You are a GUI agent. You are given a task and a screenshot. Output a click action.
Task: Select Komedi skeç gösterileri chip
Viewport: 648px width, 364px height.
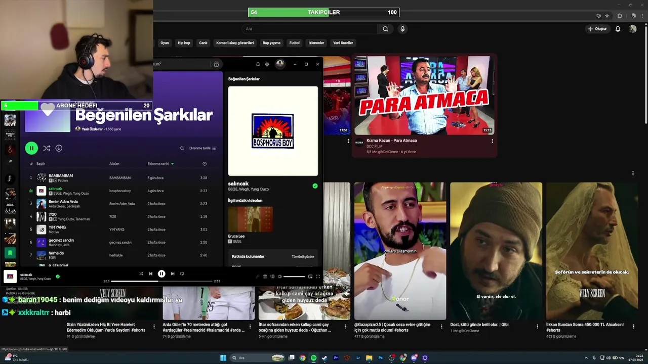point(235,43)
